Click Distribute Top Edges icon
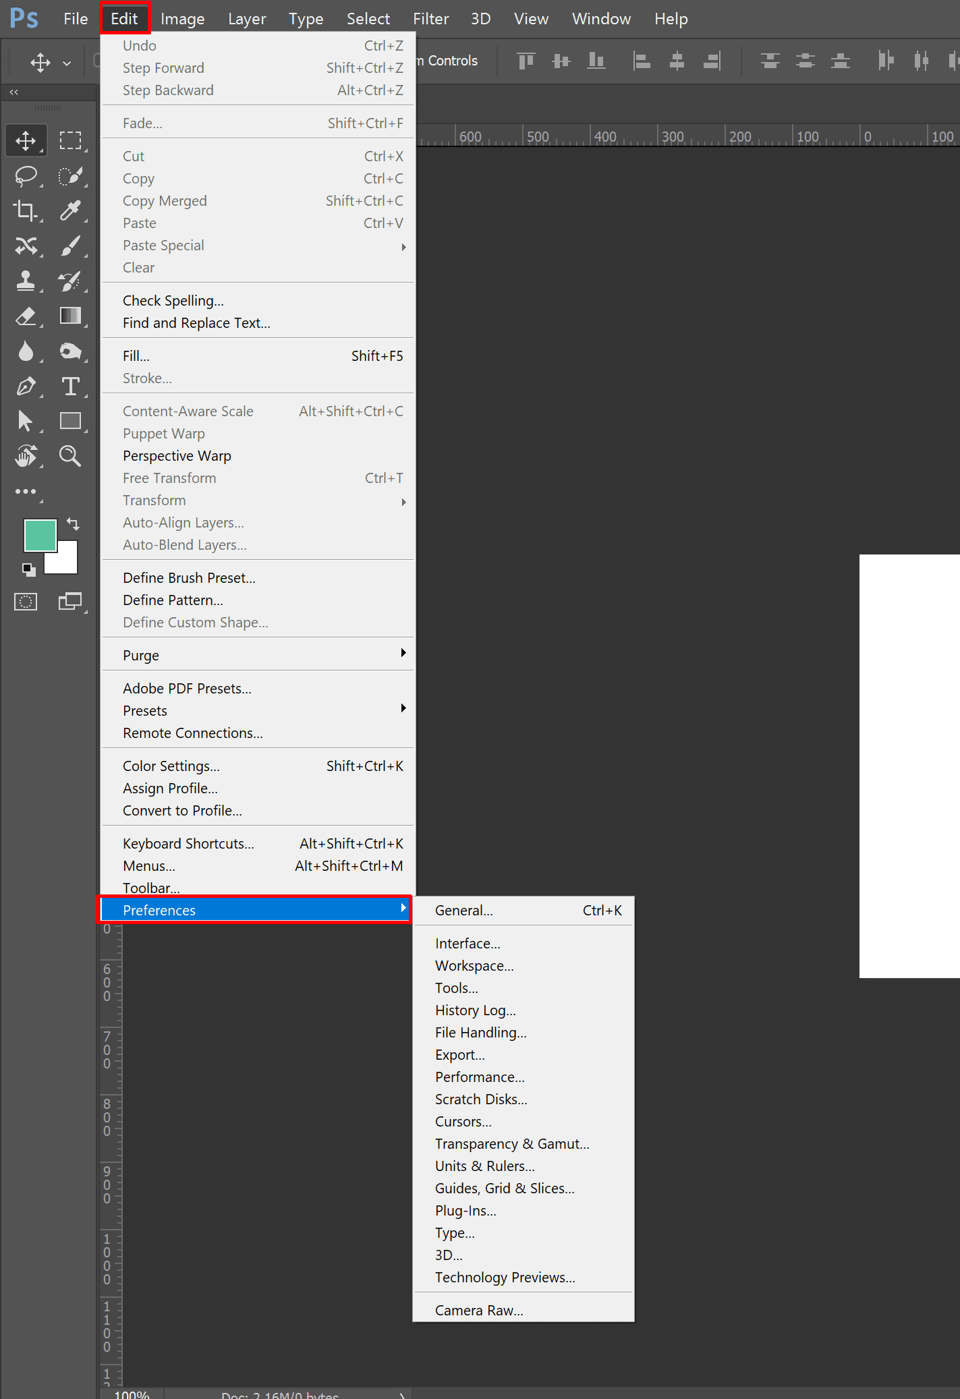The image size is (960, 1399). pos(770,61)
